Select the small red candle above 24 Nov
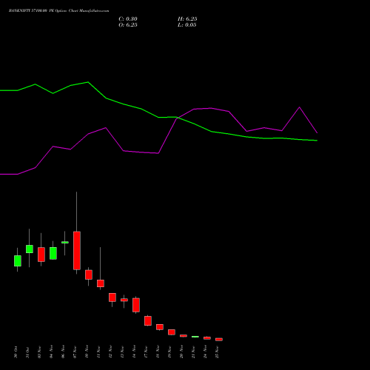Viewport: 370px width, 370px height. pyautogui.click(x=207, y=338)
